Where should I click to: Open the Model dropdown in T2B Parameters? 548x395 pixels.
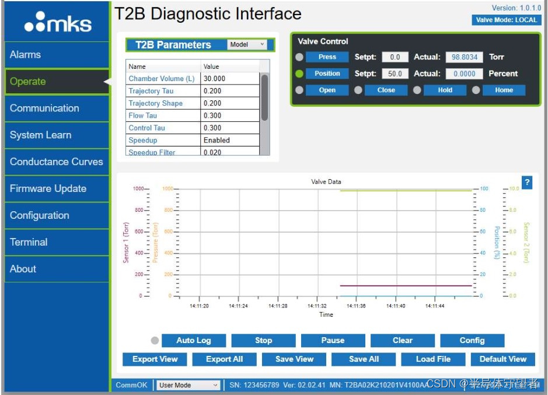247,44
